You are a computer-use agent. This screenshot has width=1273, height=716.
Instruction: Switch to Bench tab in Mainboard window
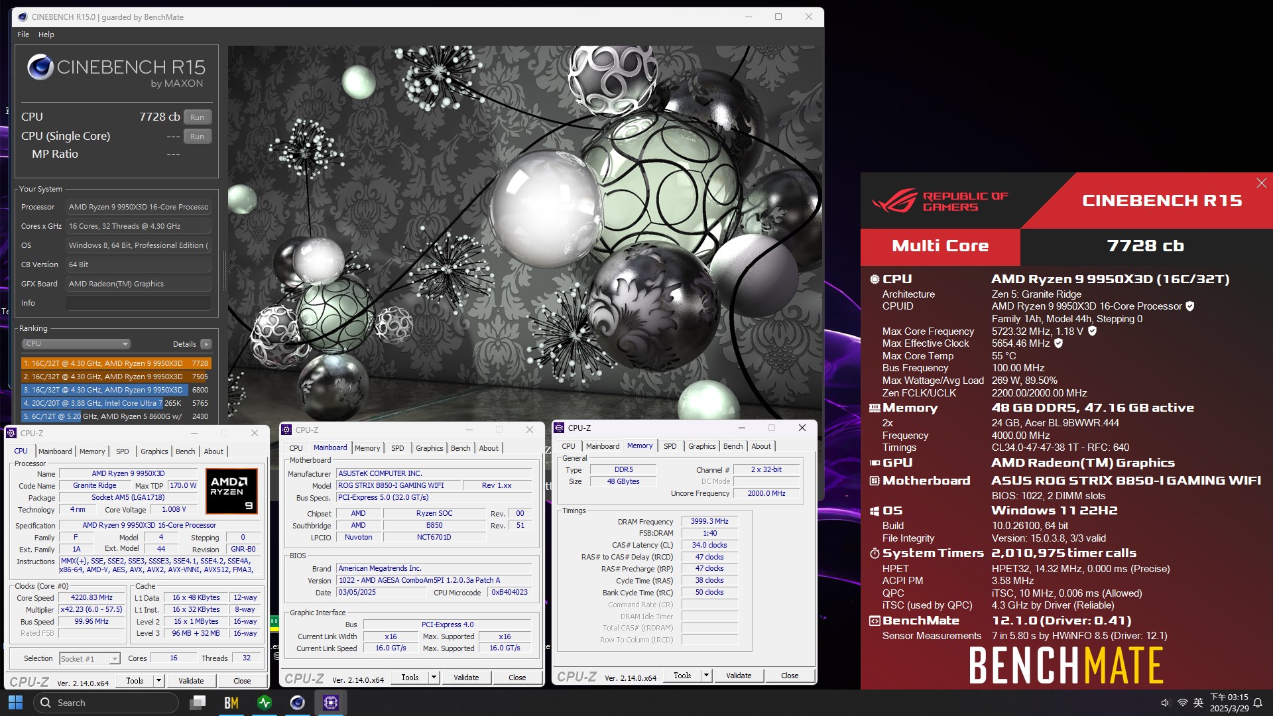460,448
